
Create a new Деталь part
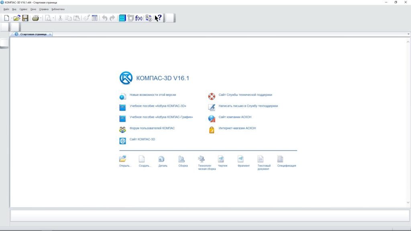tap(161, 159)
